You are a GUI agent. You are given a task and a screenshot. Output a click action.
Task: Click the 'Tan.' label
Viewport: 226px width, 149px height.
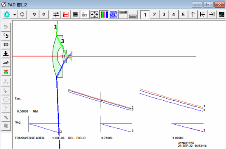(18, 99)
